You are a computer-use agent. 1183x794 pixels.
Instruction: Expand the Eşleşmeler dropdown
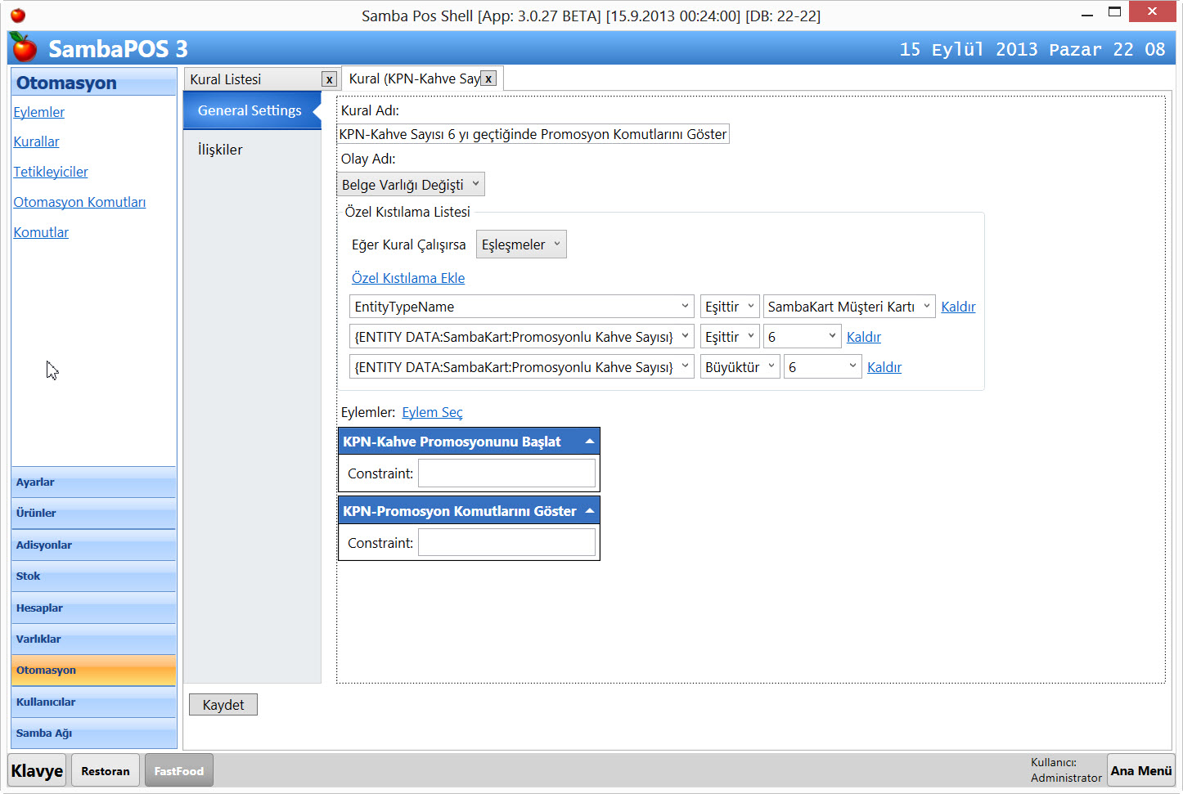pos(521,244)
